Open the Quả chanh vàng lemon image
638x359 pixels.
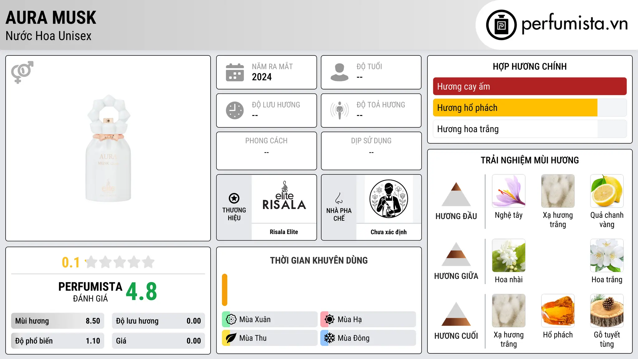point(607,191)
